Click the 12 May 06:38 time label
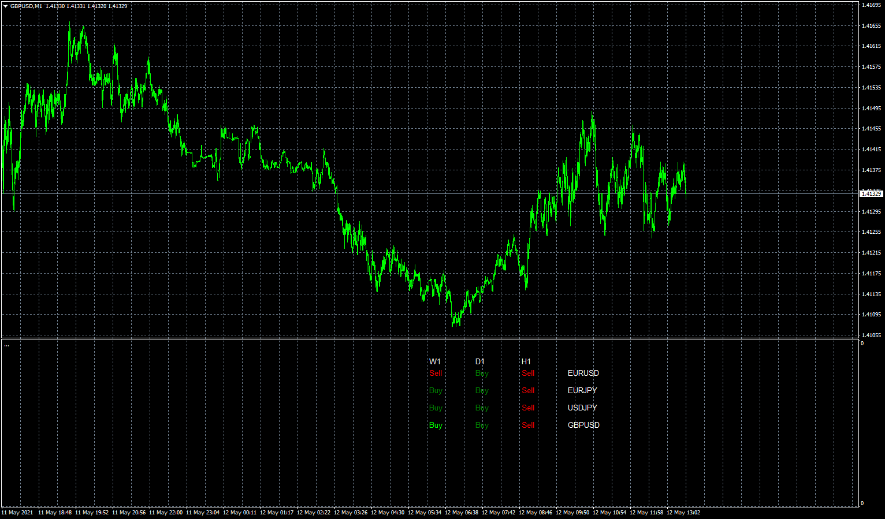The image size is (885, 519). point(462,512)
